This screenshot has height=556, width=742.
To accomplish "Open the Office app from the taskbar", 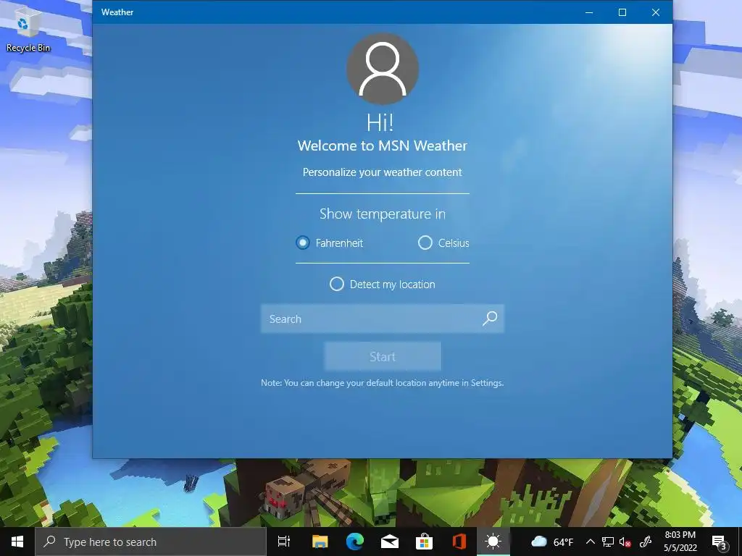I will click(459, 542).
